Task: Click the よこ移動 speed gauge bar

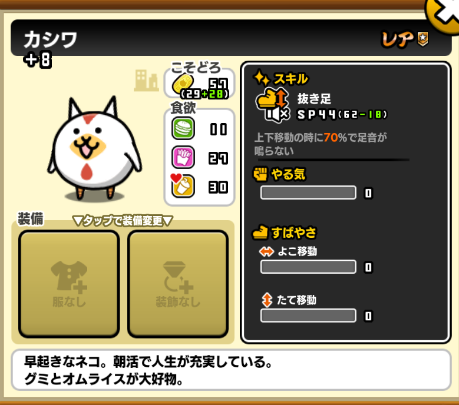Action: pyautogui.click(x=308, y=267)
